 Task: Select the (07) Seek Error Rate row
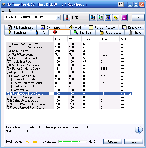coord(69,62)
